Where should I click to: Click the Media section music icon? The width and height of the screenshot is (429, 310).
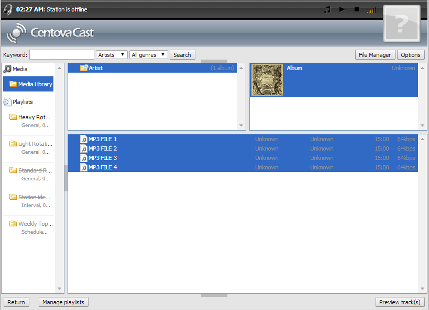(x=7, y=69)
